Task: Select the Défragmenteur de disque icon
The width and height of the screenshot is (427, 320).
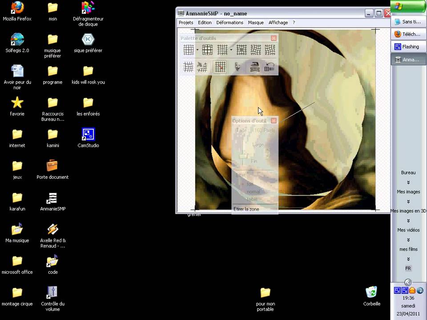Action: [88, 14]
